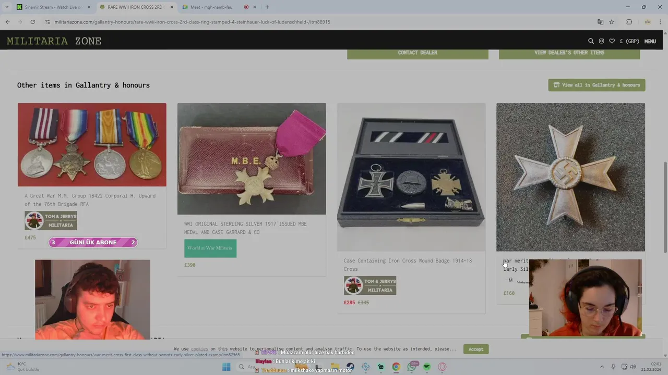
Task: Go to the Militaria Zone home logo
Action: click(x=54, y=41)
